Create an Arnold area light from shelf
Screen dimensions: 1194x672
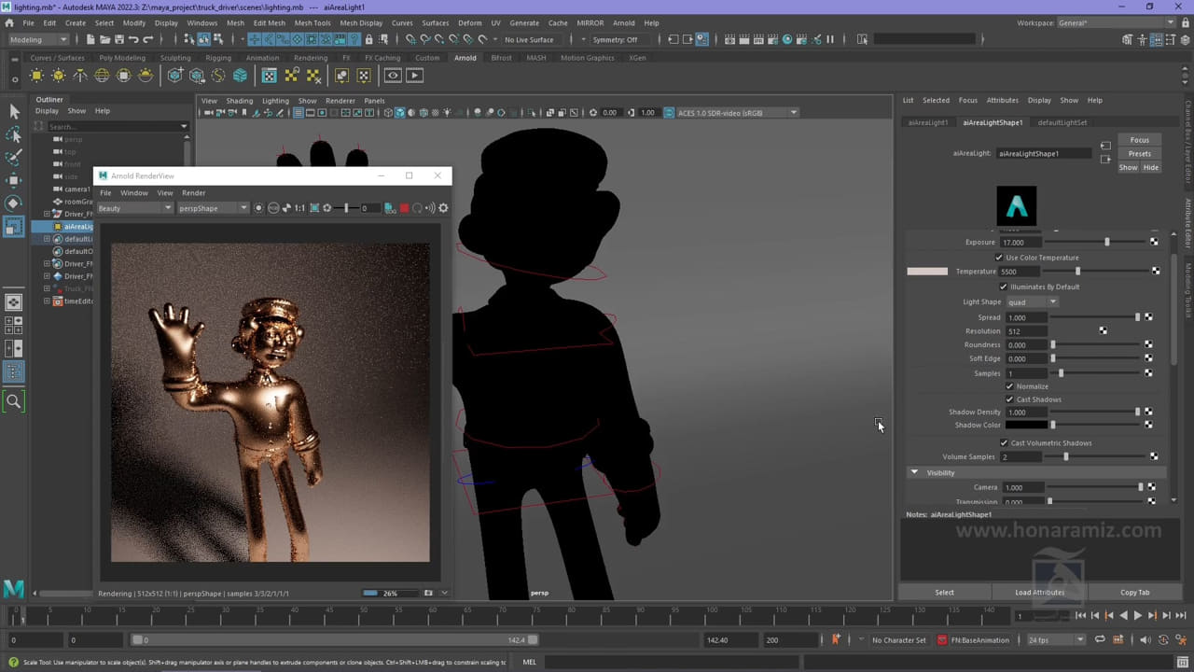pyautogui.click(x=38, y=76)
